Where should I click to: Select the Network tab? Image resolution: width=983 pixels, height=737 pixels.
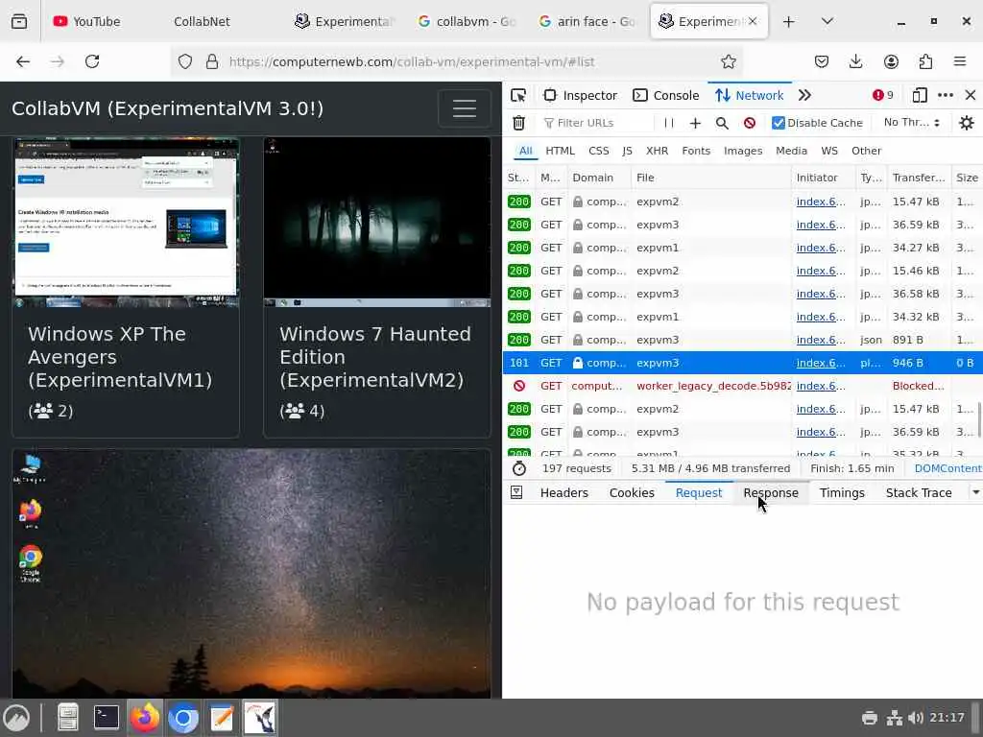click(x=750, y=95)
